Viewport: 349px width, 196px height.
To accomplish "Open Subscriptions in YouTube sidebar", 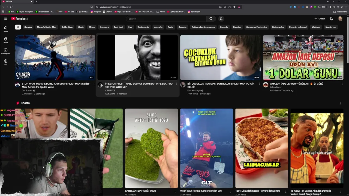I will (x=5, y=51).
